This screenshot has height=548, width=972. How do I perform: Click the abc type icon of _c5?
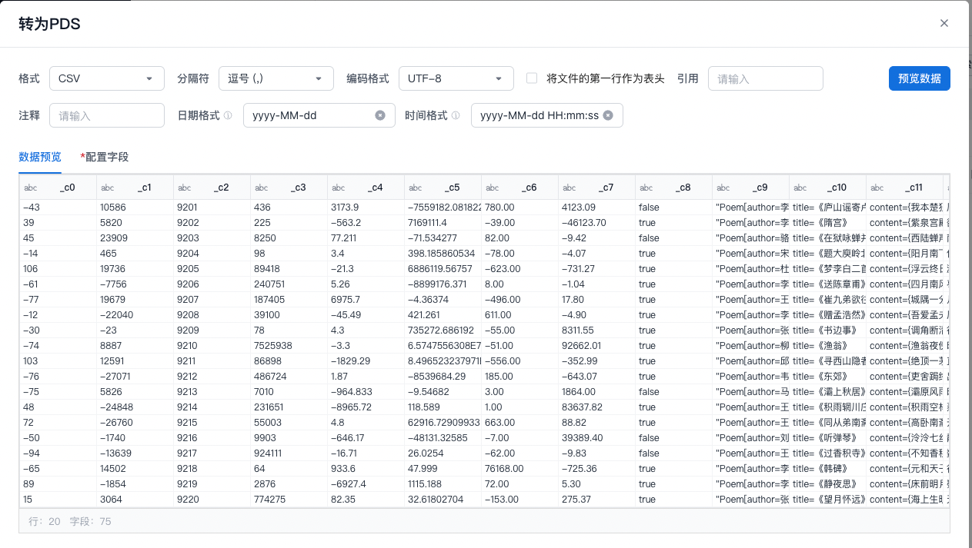pos(416,188)
